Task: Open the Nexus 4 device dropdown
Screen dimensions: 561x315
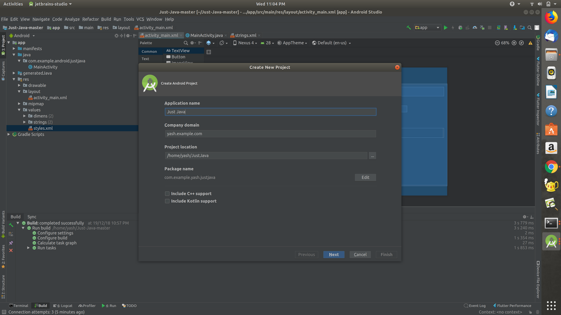Action: (x=245, y=43)
